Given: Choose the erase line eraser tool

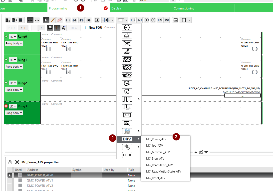Looking at the screenshot, I should (59, 20).
